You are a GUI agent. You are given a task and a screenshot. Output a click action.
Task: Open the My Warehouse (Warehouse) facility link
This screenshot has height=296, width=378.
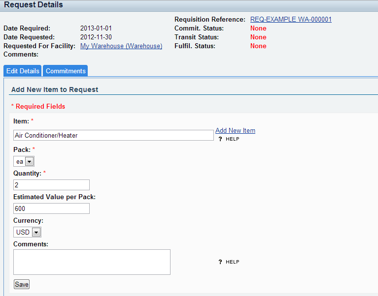pyautogui.click(x=121, y=46)
